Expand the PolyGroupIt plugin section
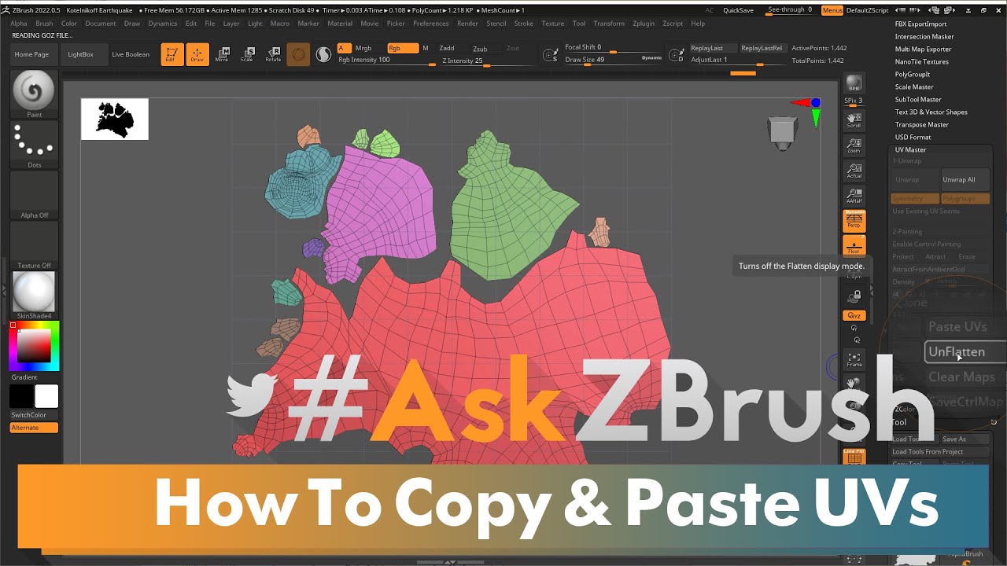 [x=913, y=74]
